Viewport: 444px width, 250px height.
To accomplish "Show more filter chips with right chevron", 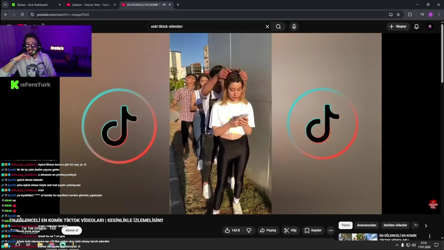I will (x=426, y=226).
